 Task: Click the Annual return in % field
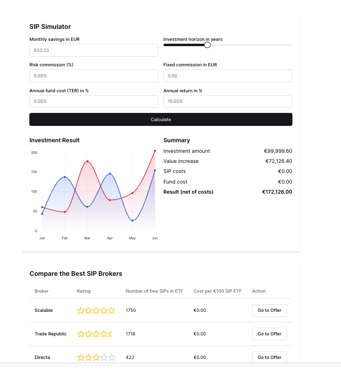(227, 101)
